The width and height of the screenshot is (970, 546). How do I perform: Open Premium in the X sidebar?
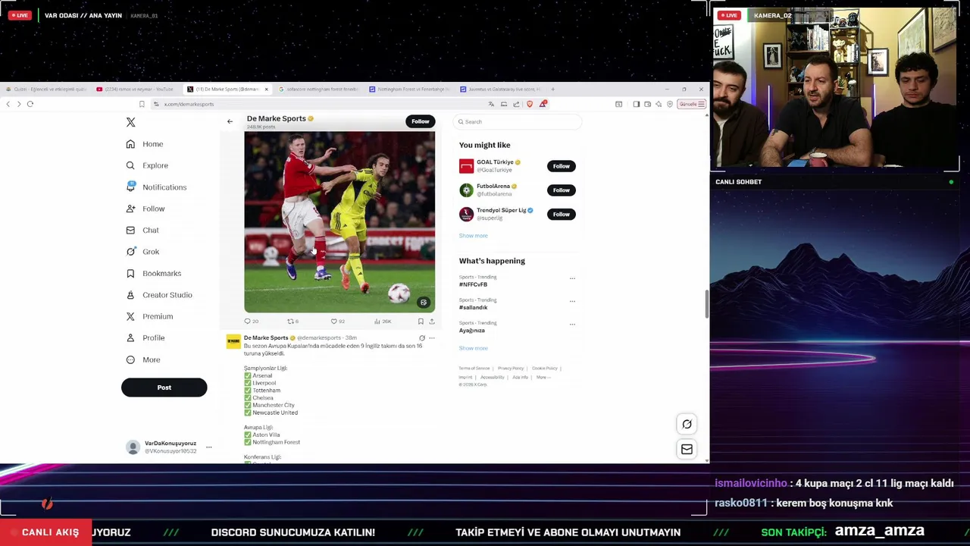(149, 316)
